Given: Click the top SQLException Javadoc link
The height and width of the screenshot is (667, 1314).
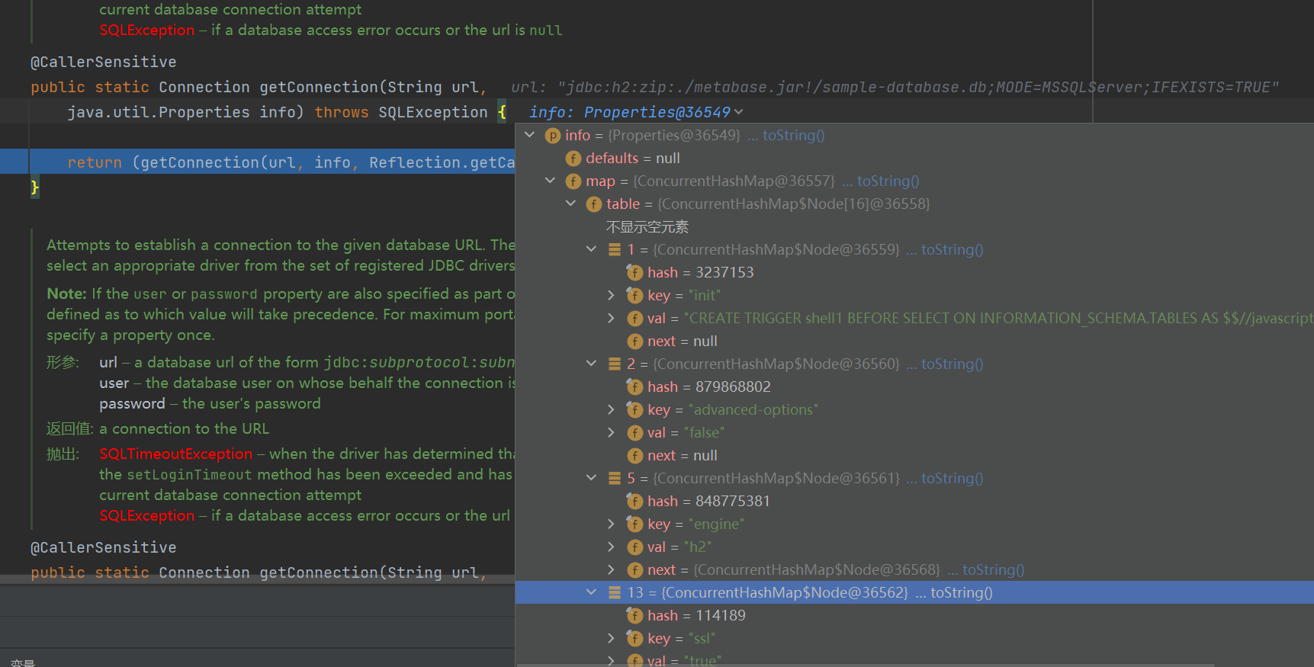Looking at the screenshot, I should tap(146, 30).
